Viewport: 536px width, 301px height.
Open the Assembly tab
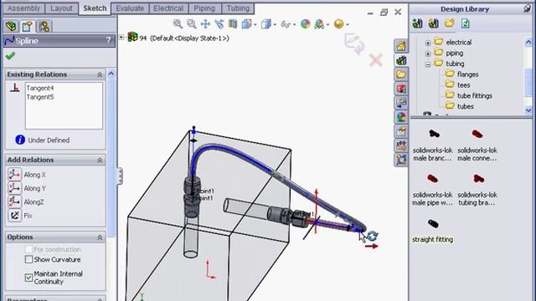tap(23, 8)
